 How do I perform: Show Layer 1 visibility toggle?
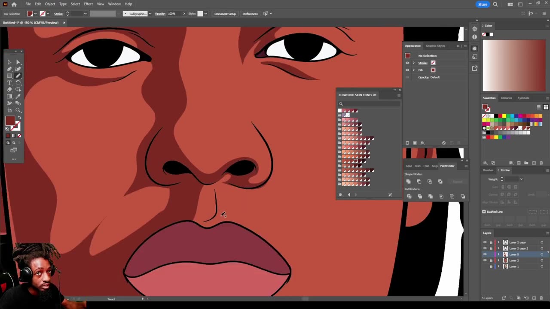point(485,267)
